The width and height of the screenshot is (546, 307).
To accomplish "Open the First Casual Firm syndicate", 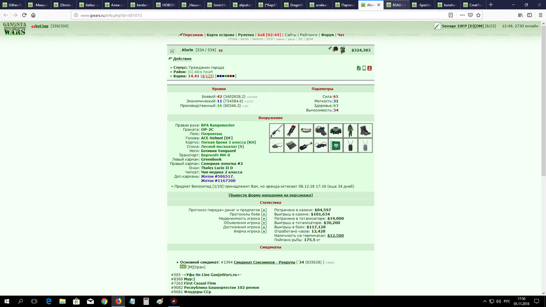I will [x=200, y=284].
